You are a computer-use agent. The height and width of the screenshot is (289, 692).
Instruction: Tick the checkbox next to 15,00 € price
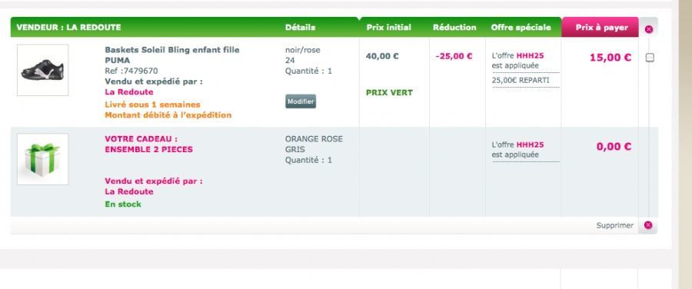650,58
